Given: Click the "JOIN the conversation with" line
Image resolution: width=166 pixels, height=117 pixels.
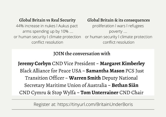Looking at the screenshot, I should [x=82, y=54].
